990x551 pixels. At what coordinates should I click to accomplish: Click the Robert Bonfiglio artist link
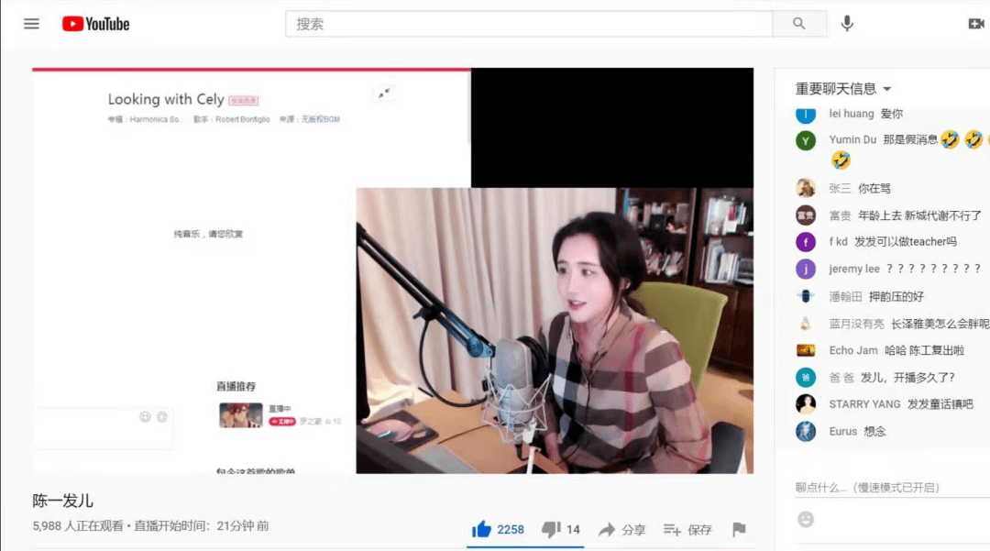(243, 119)
